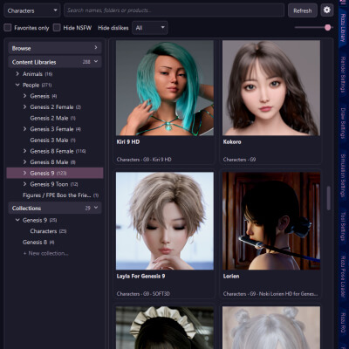
Task: Select the Lorien character thumbnail
Action: tap(271, 221)
